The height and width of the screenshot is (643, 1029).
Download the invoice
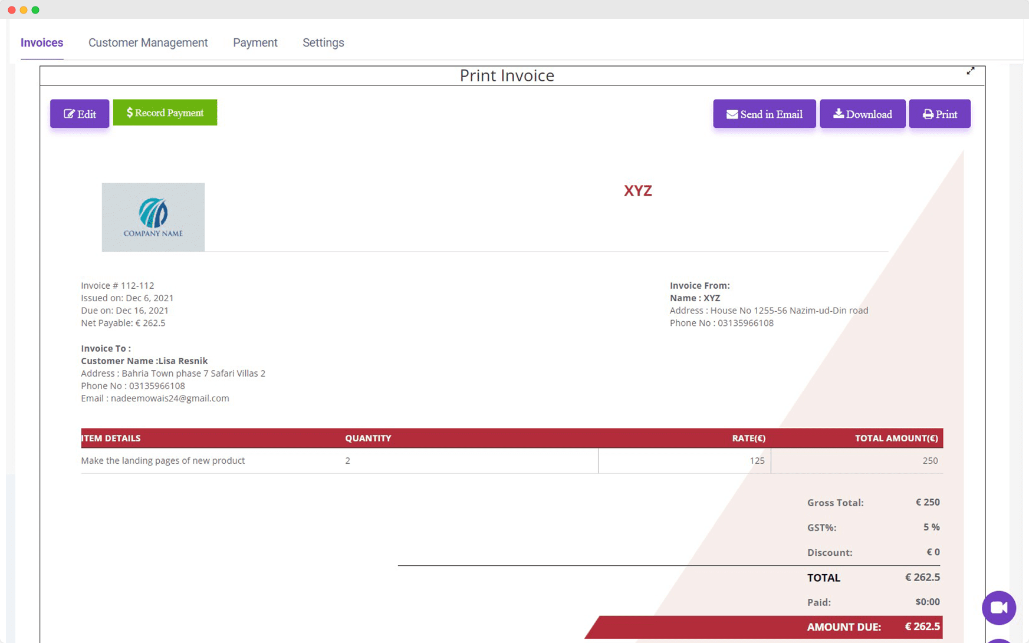click(862, 114)
